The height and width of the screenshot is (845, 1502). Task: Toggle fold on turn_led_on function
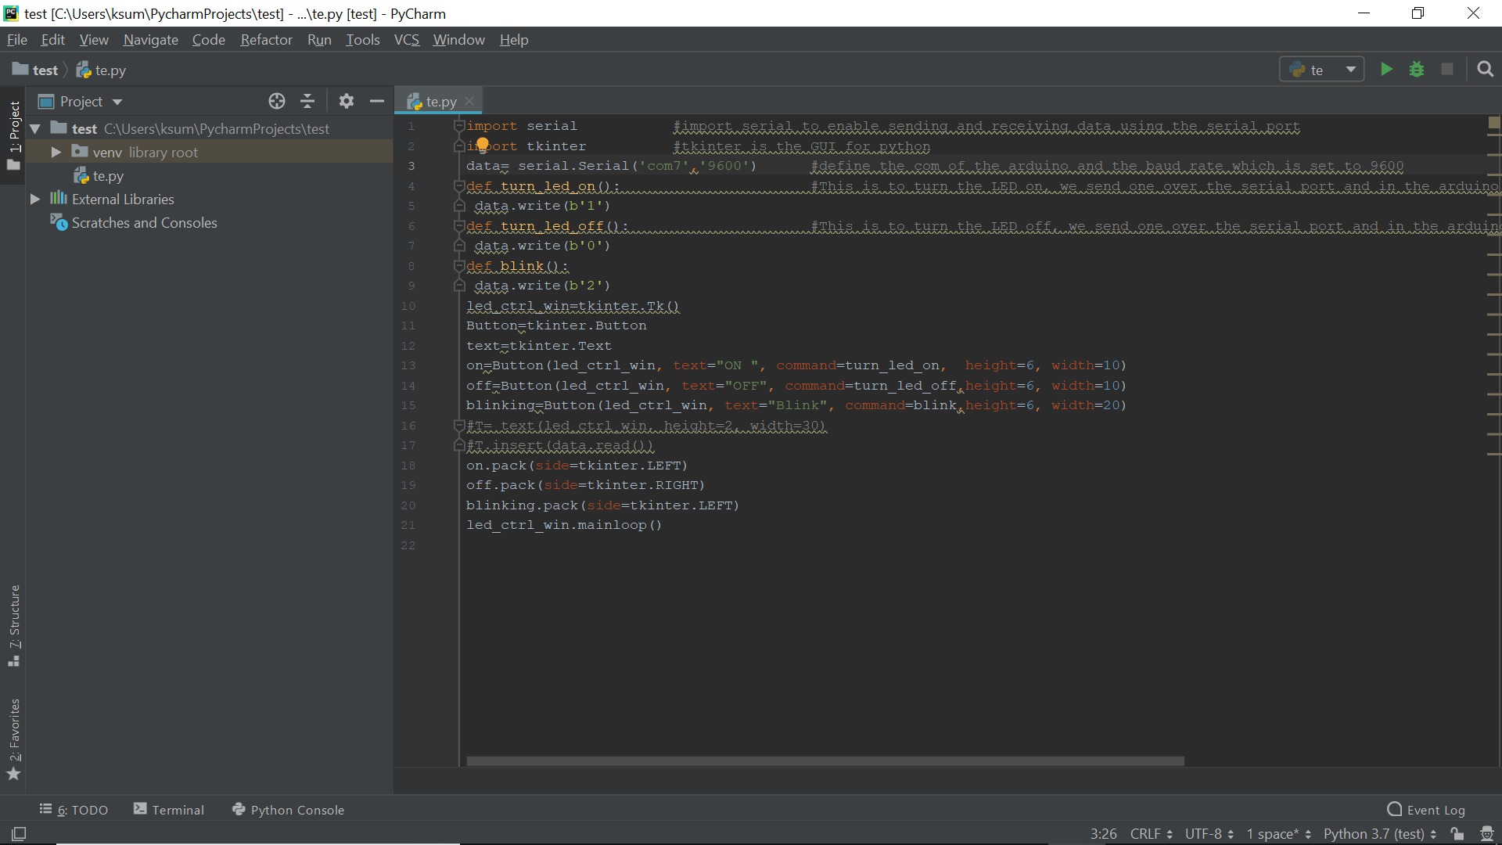tap(460, 186)
